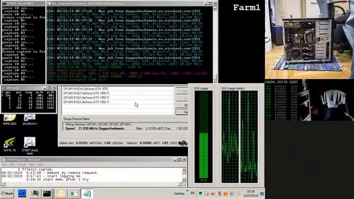Click the Global rate 0.10165 value
The image size is (354, 199).
(81, 143)
